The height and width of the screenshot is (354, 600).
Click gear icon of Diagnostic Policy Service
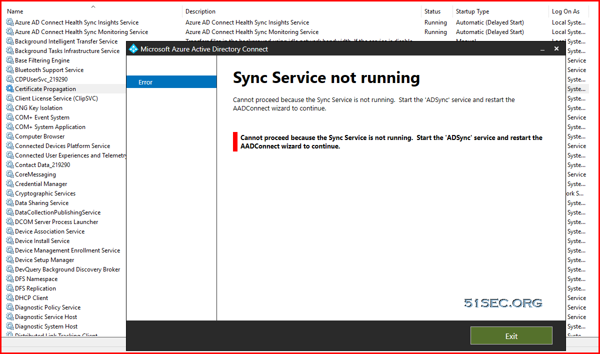click(10, 307)
